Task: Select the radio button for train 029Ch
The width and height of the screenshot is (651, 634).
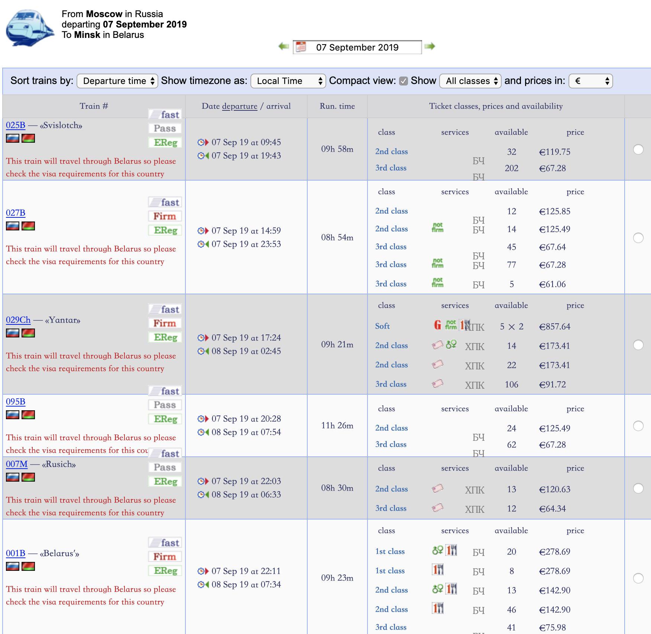Action: click(638, 345)
